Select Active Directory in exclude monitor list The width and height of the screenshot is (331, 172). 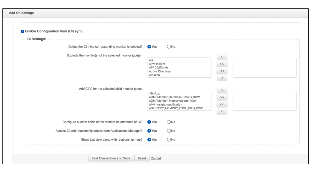click(160, 71)
